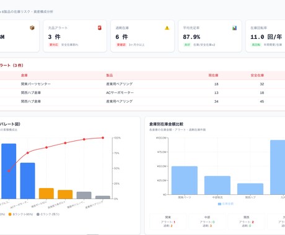Click the red 要確認 badge

121,45
